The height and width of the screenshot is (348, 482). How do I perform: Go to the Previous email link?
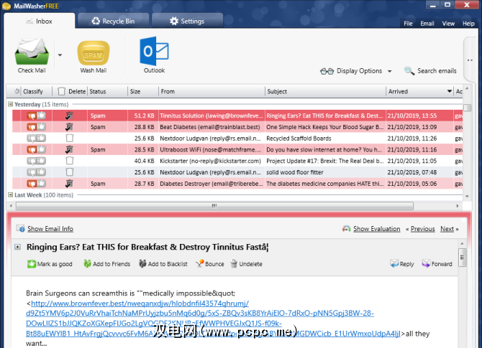pos(423,229)
